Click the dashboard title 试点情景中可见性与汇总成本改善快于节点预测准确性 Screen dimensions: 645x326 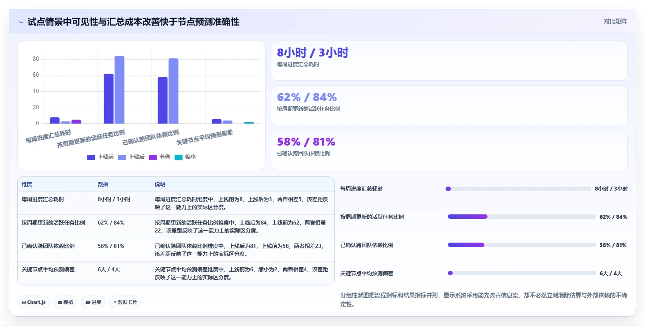point(133,22)
